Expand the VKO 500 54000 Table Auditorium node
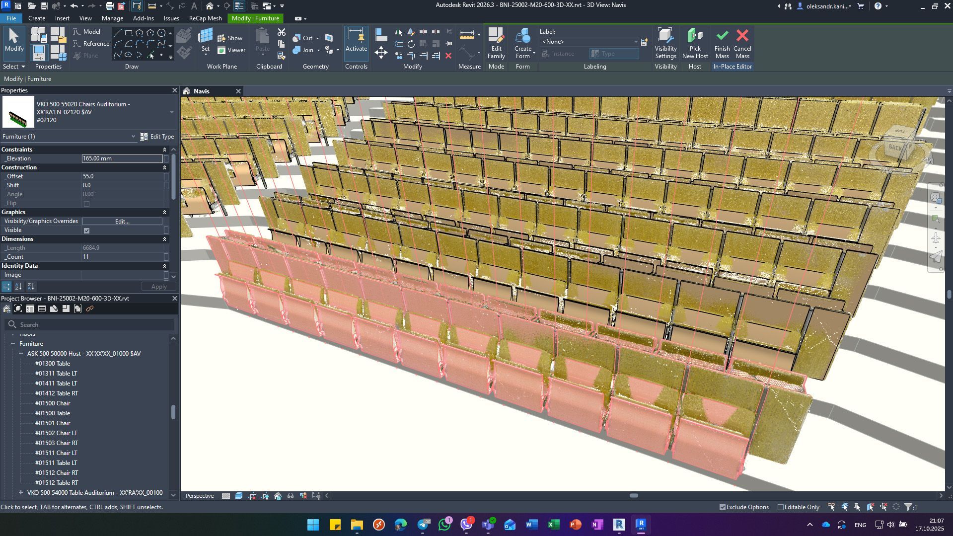 (21, 493)
